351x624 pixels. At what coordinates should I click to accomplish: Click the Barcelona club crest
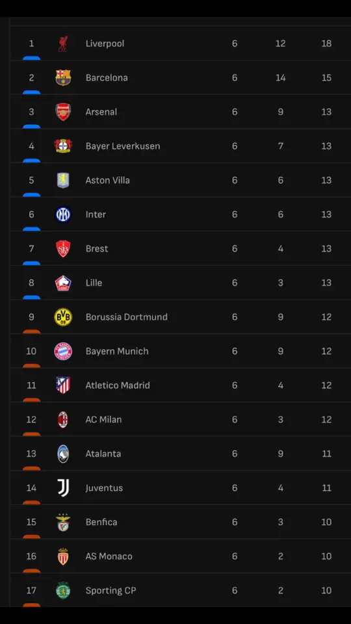pos(63,77)
